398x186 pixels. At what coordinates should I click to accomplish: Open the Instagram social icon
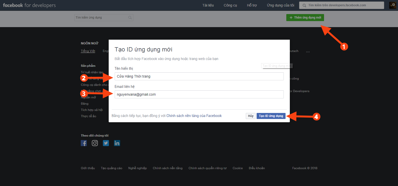tap(95, 143)
